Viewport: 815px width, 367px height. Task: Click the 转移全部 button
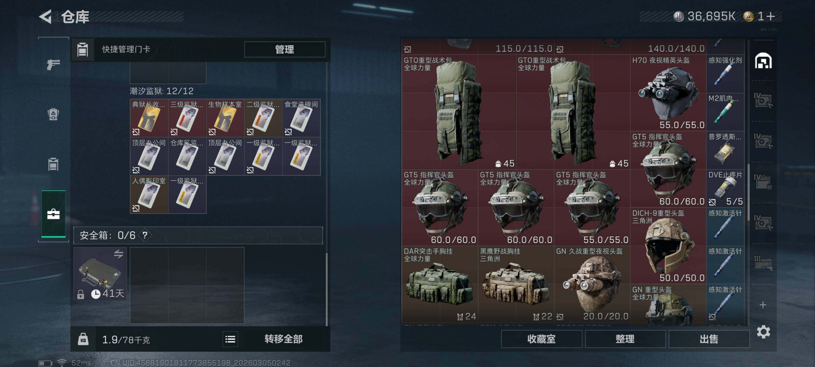click(284, 339)
